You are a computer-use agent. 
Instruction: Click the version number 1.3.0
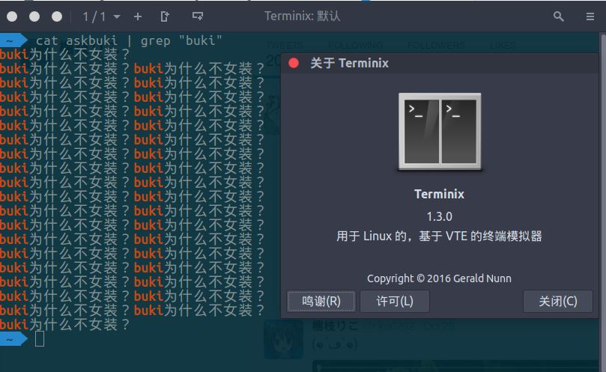(440, 216)
